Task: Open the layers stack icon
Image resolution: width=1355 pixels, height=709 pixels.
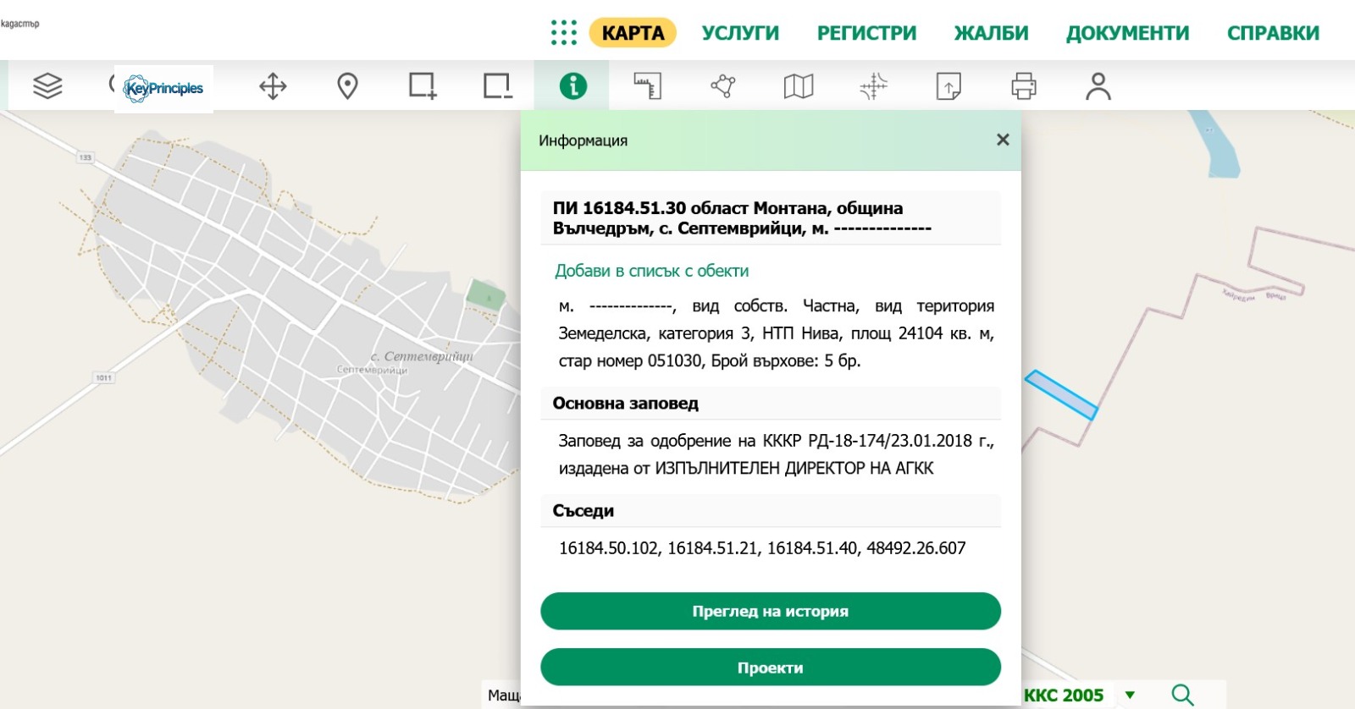Action: tap(47, 85)
